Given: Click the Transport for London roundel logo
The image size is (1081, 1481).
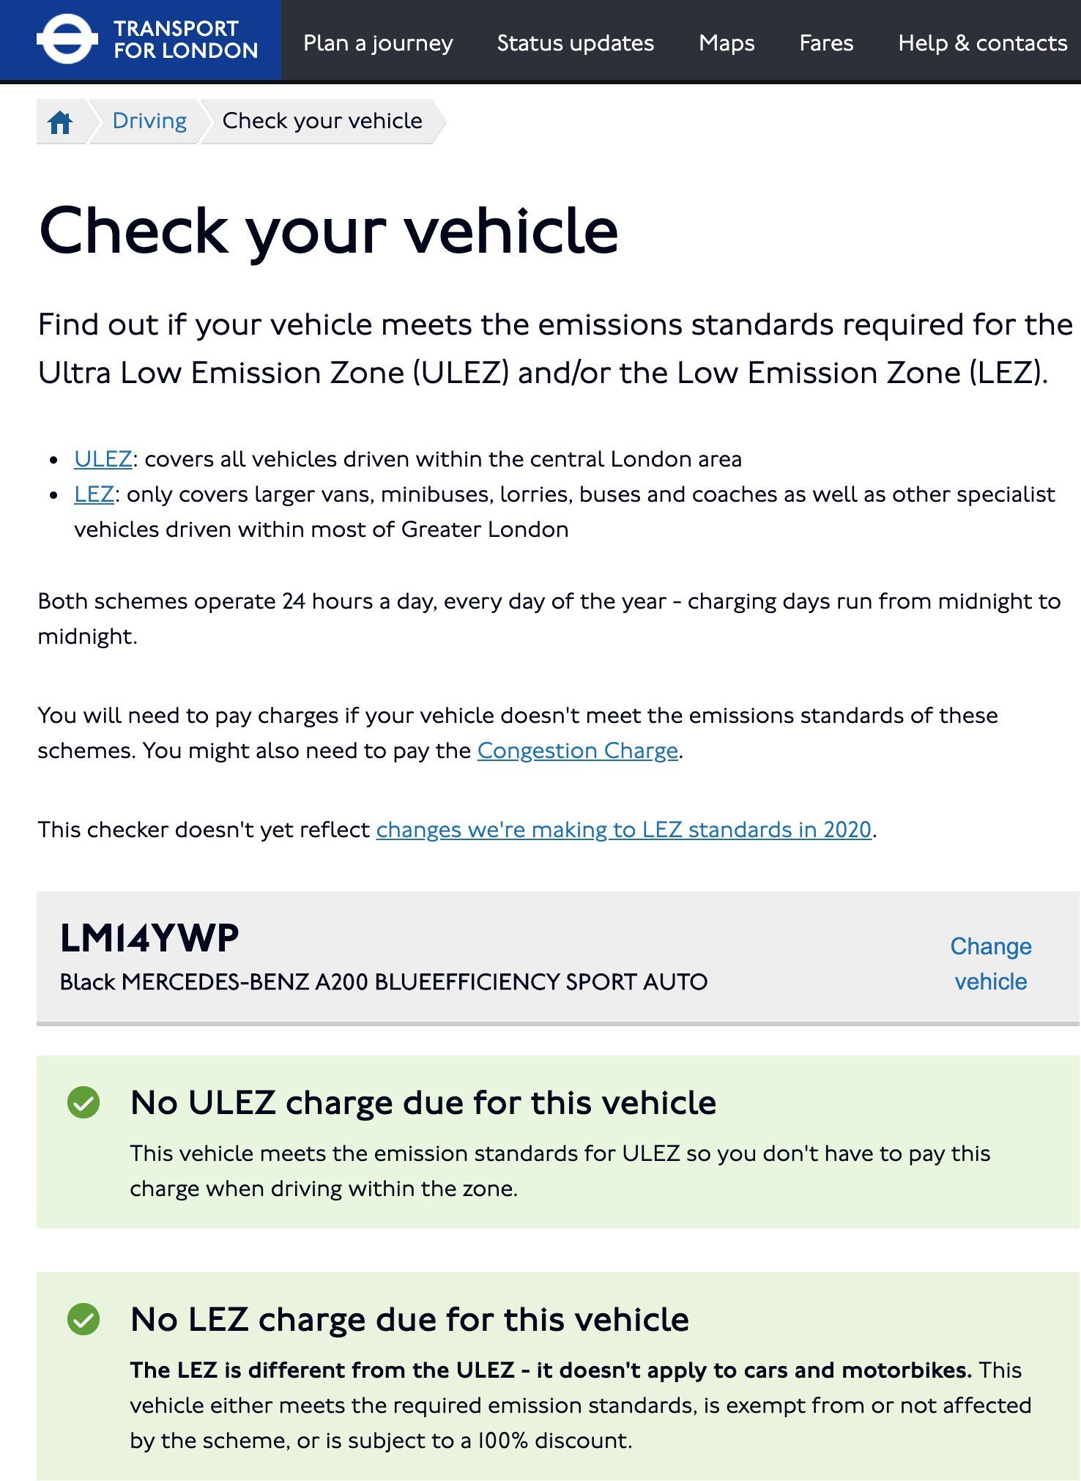Looking at the screenshot, I should (x=67, y=40).
